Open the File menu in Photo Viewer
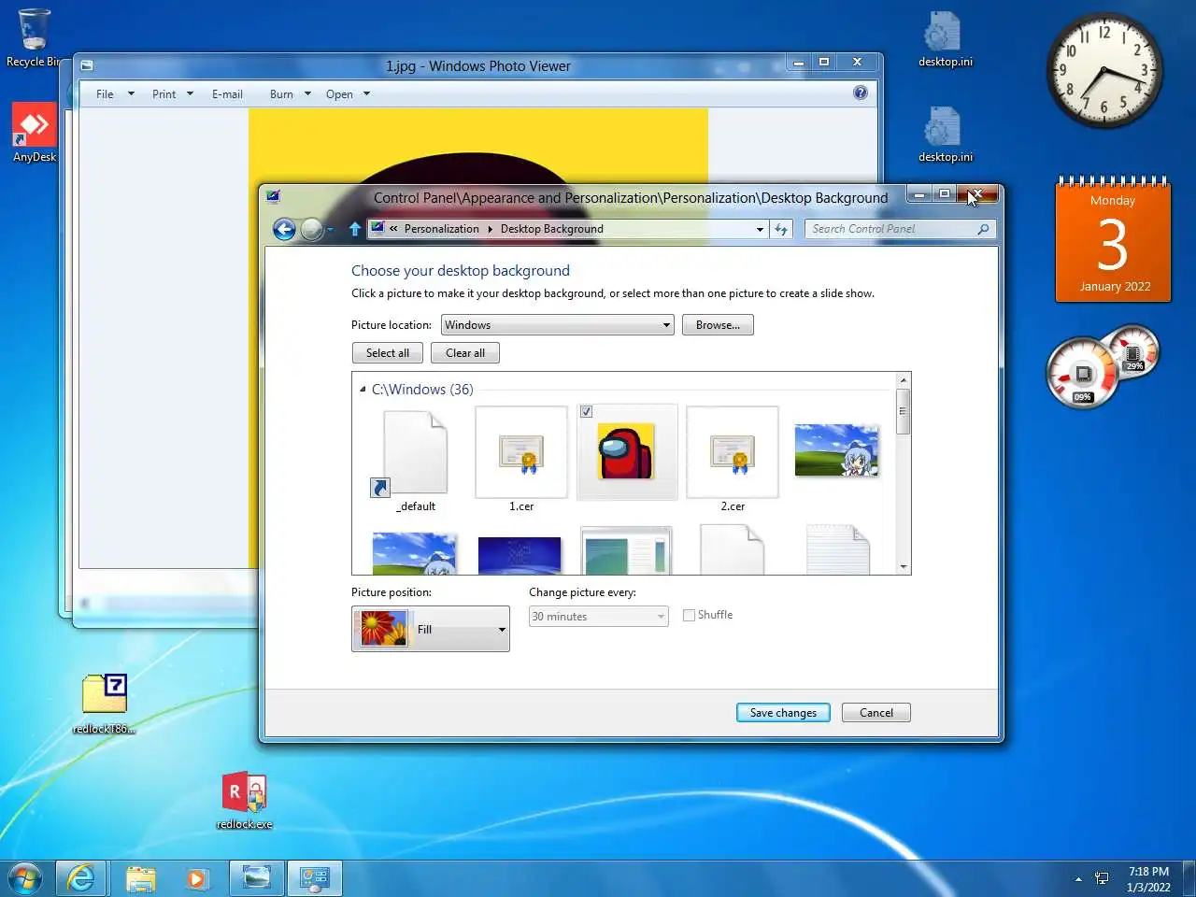Viewport: 1196px width, 897px height. pos(114,94)
